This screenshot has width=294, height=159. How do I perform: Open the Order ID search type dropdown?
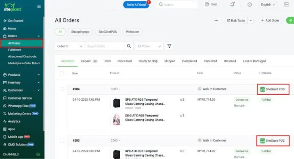[70, 46]
